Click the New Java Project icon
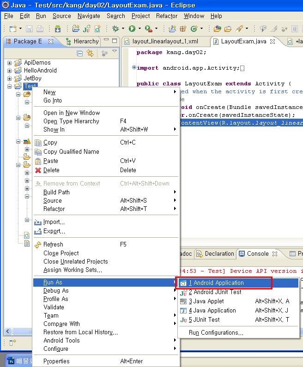Screen dimensions: 303x367 (172, 29)
